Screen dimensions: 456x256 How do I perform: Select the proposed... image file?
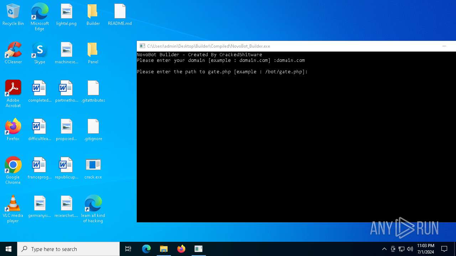pyautogui.click(x=66, y=130)
